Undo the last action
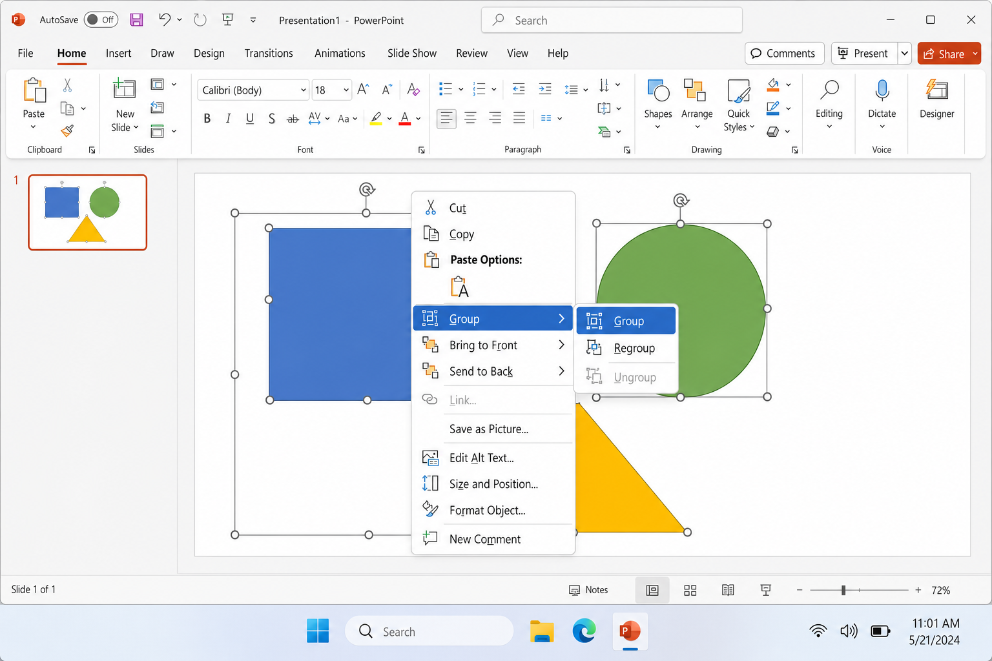The height and width of the screenshot is (661, 992). click(165, 20)
